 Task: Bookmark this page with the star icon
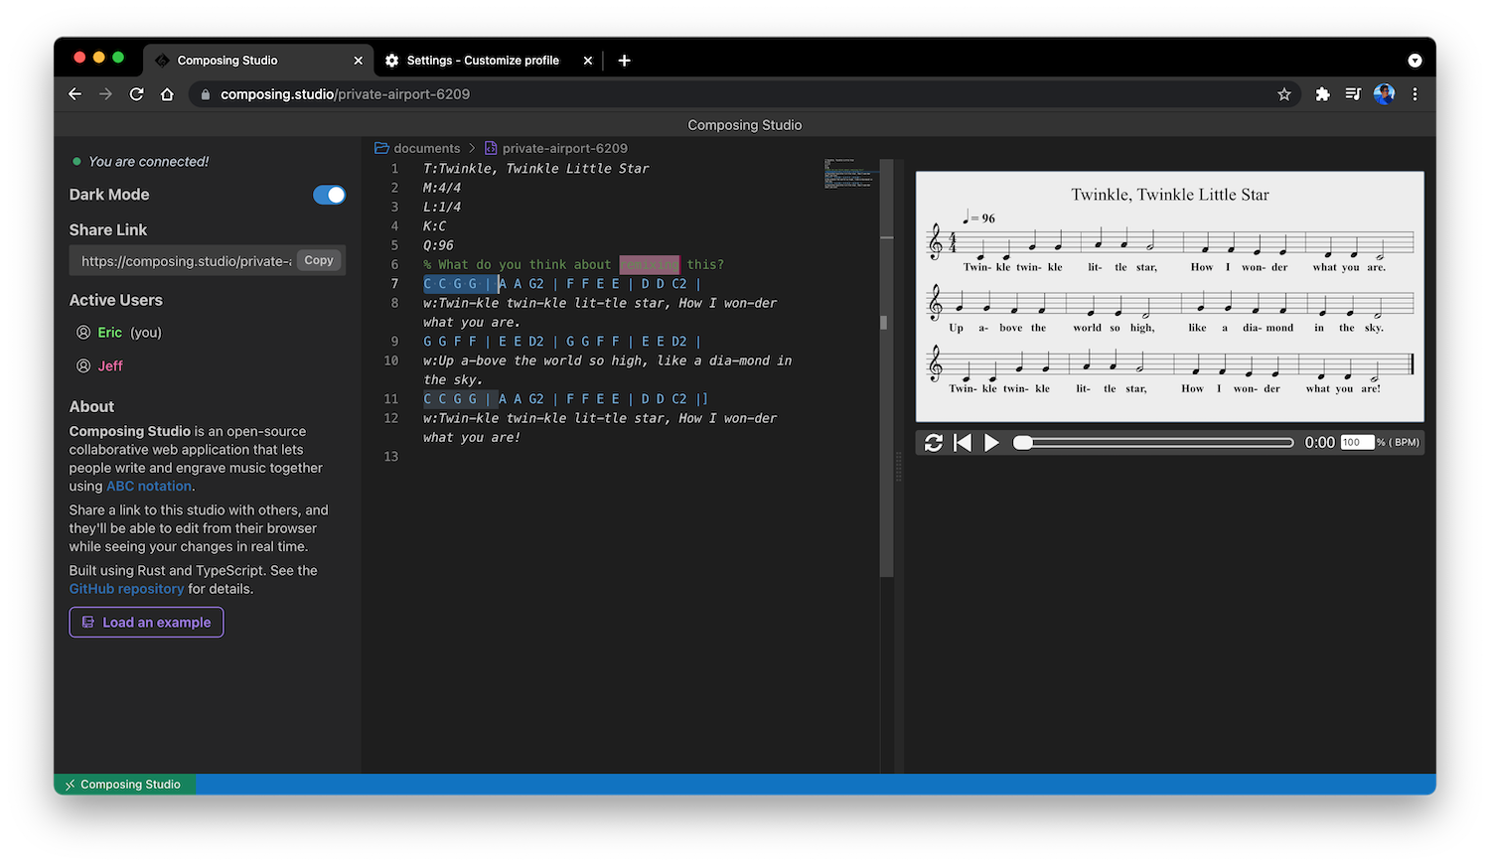point(1284,94)
